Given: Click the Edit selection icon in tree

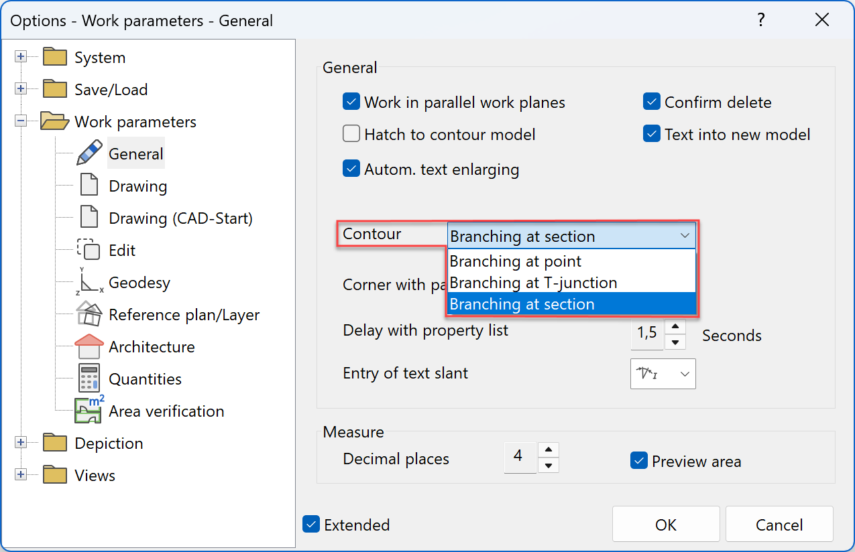Looking at the screenshot, I should (x=89, y=250).
